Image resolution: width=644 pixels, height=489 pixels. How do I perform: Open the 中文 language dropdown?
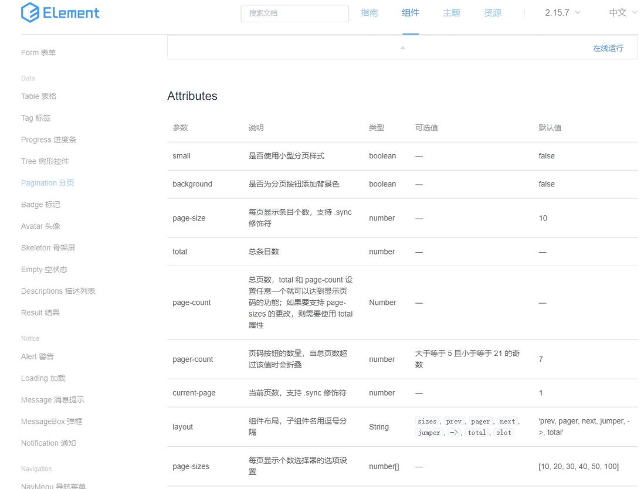point(623,13)
